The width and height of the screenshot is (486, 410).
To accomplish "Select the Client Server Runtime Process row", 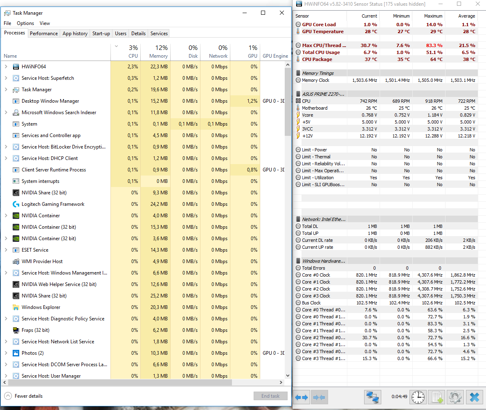I will pyautogui.click(x=143, y=170).
